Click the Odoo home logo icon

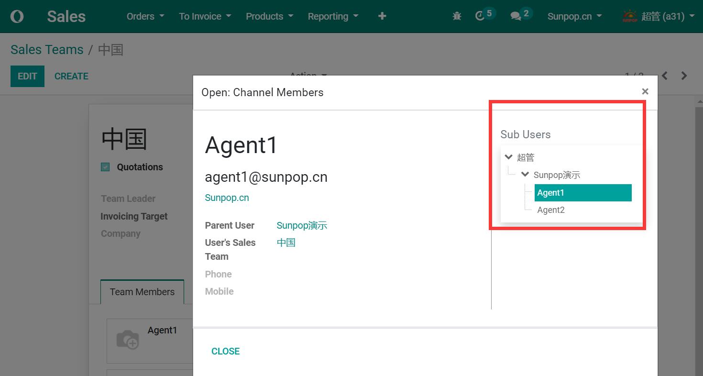coord(17,16)
